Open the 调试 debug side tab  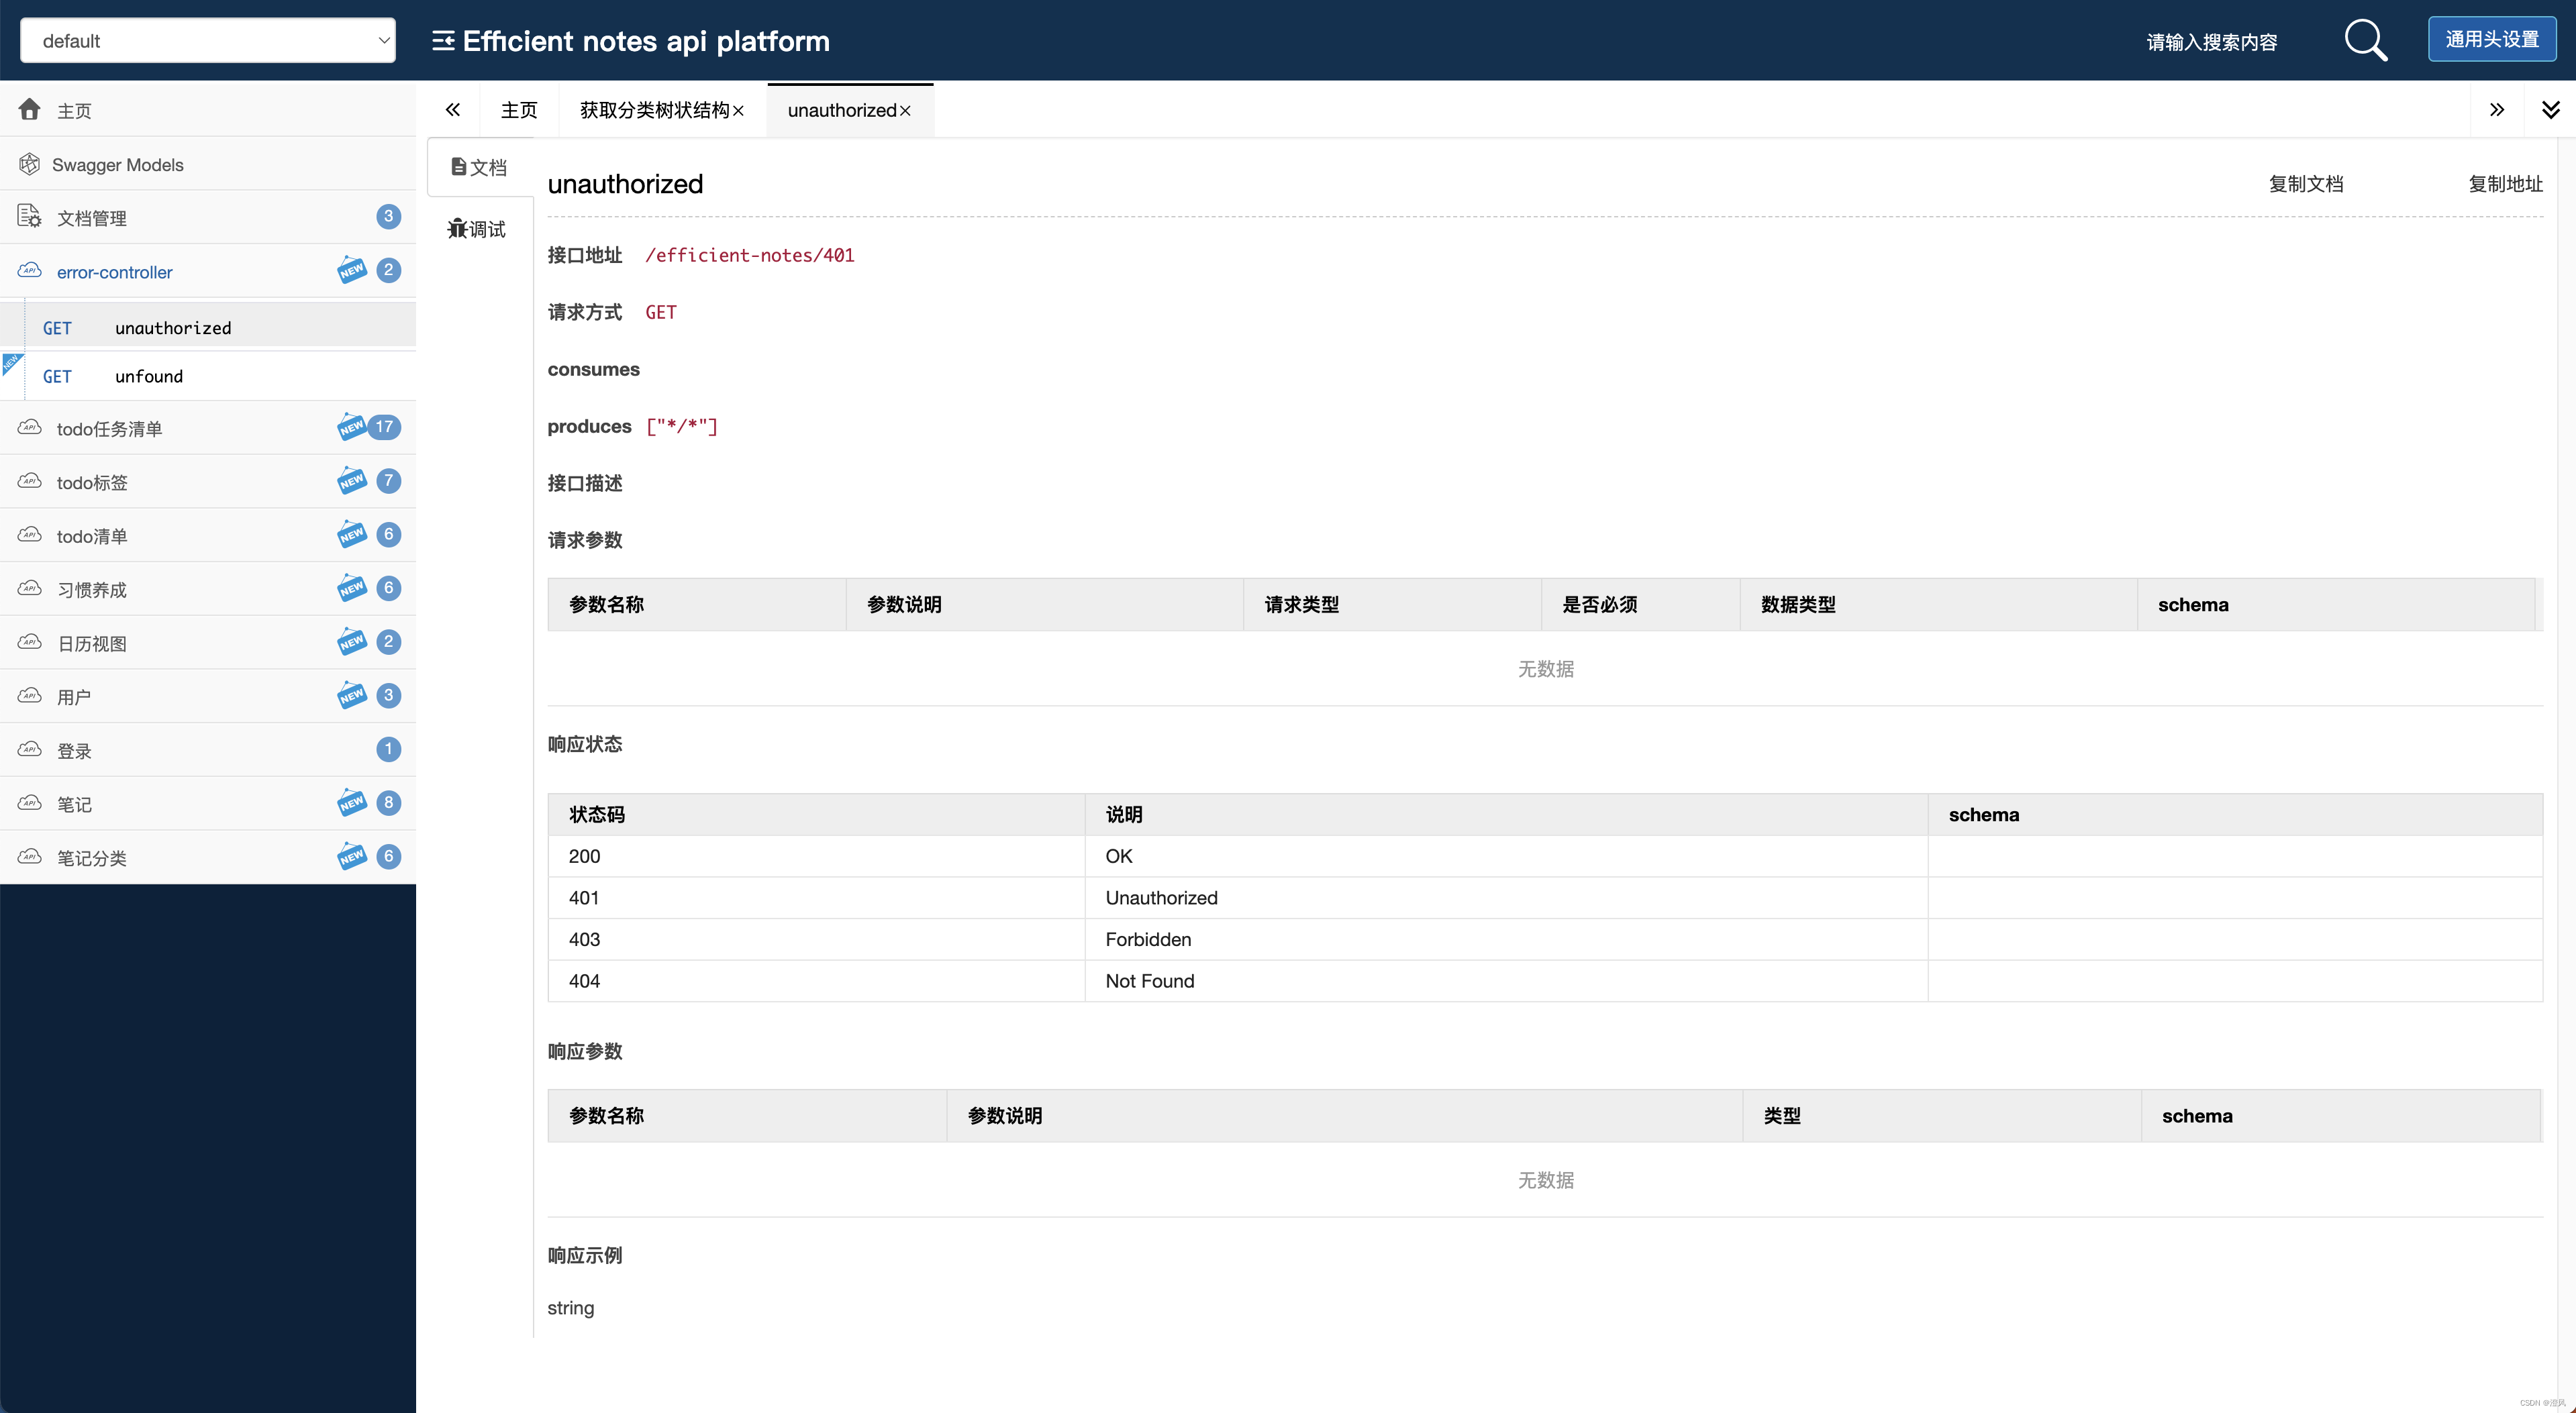[x=477, y=229]
